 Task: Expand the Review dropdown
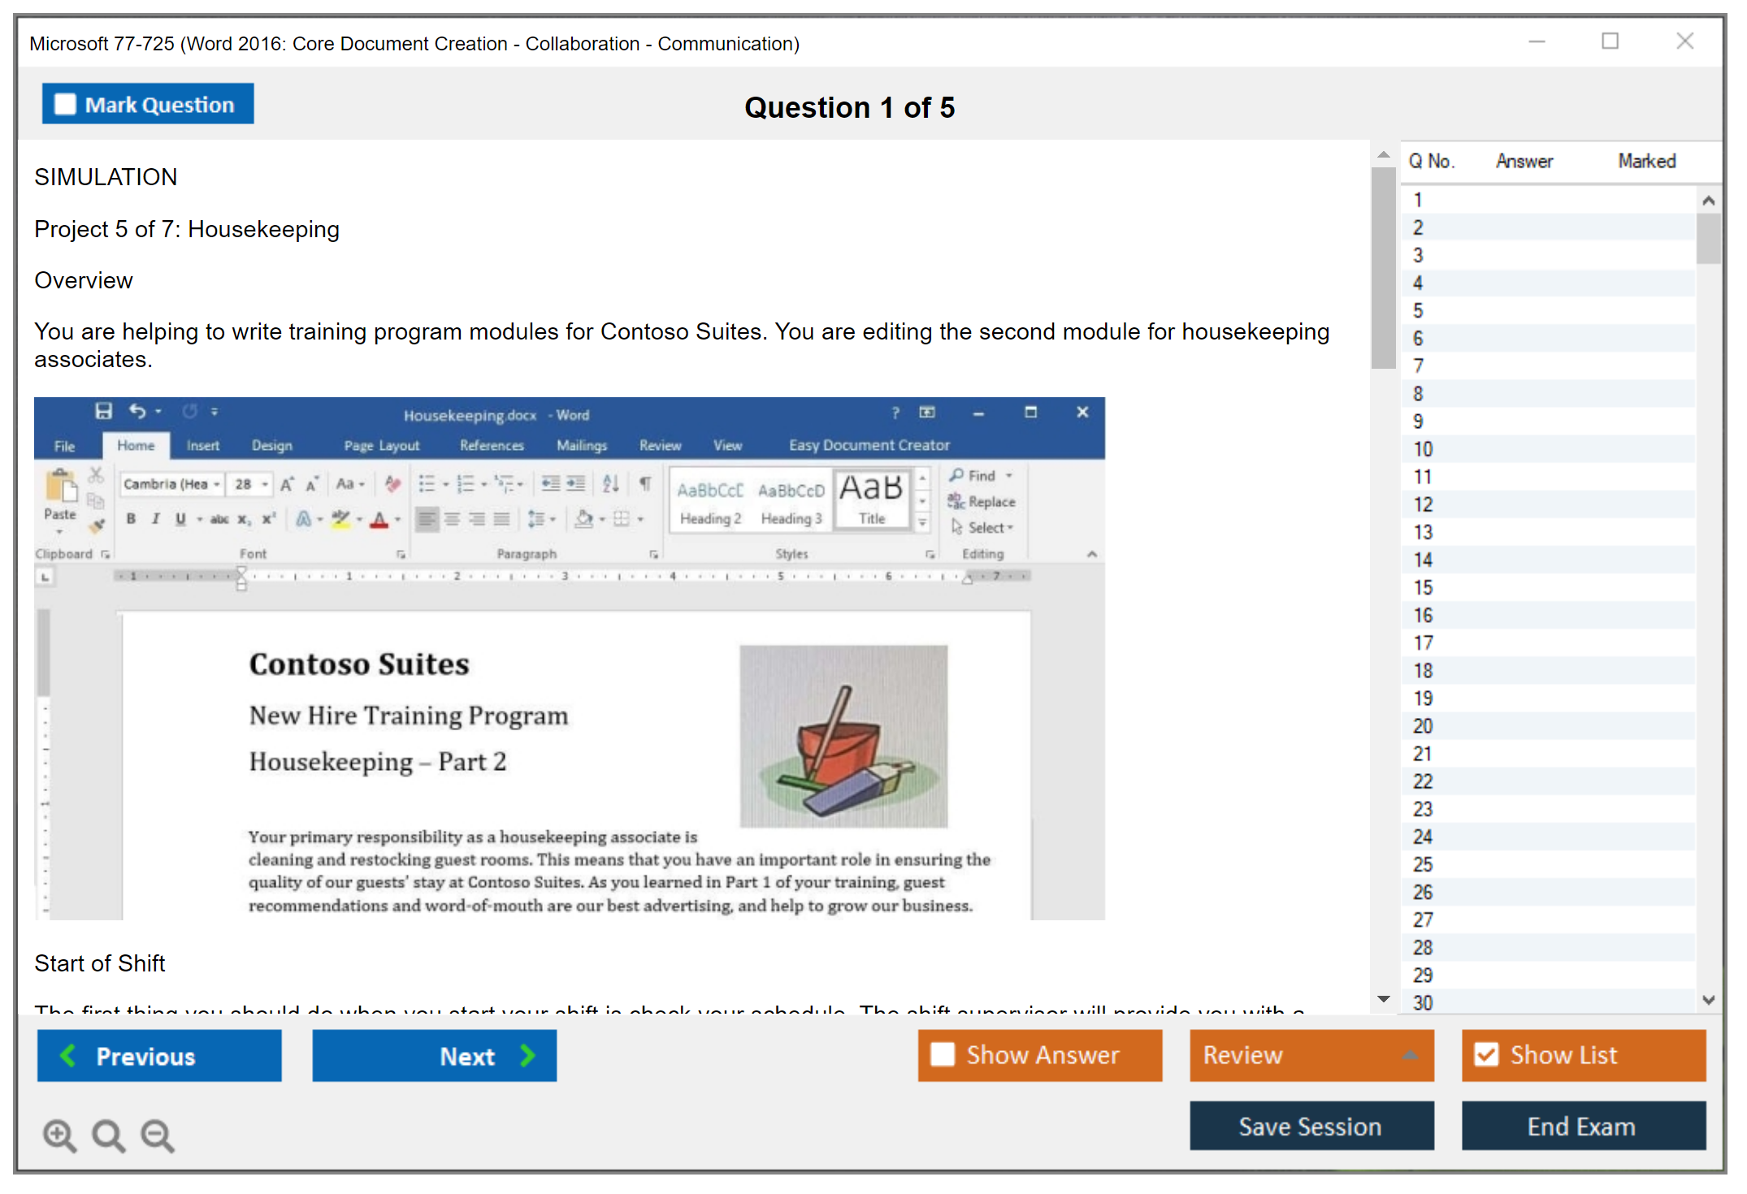(x=1410, y=1054)
